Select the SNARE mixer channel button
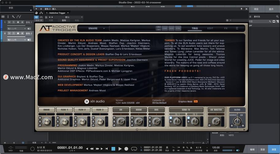Screen dimensions: 280x154 pyautogui.click(x=46, y=110)
